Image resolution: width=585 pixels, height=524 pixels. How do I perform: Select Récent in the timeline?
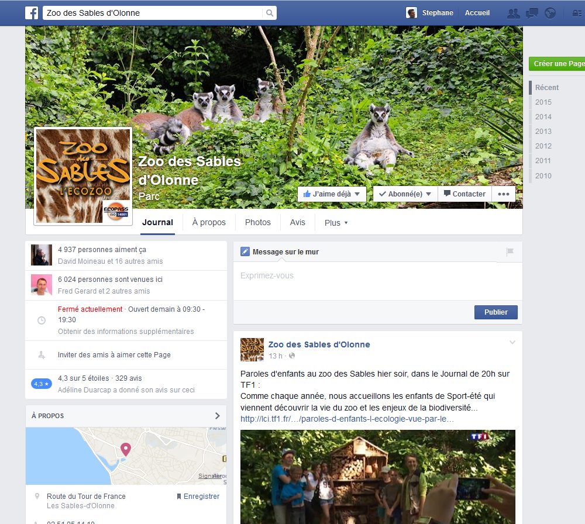547,87
